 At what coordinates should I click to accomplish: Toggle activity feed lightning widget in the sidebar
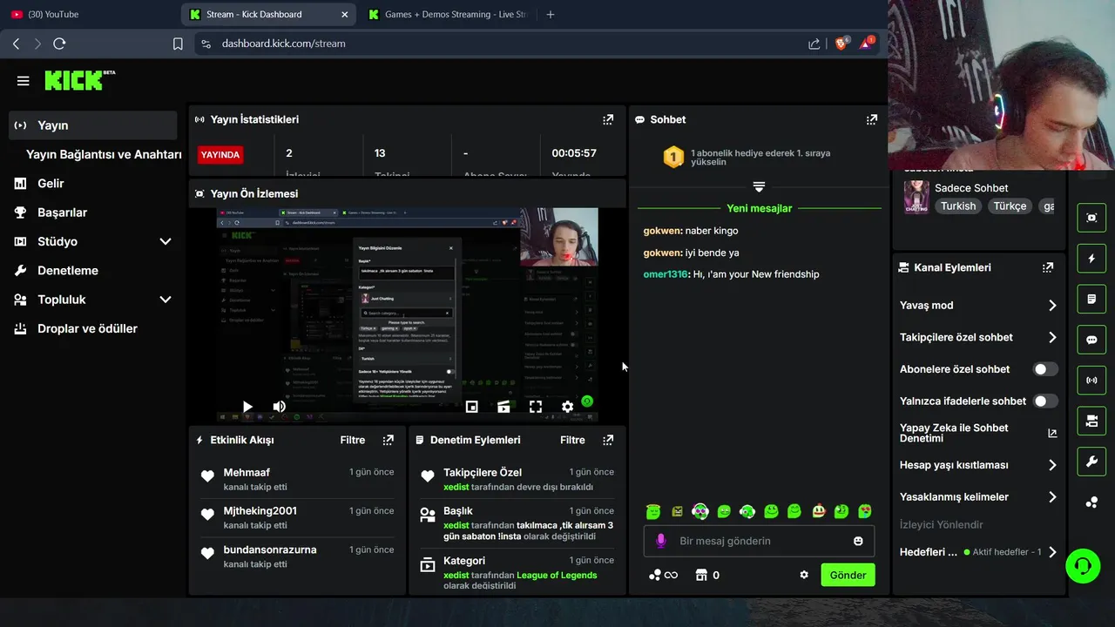coord(1091,259)
